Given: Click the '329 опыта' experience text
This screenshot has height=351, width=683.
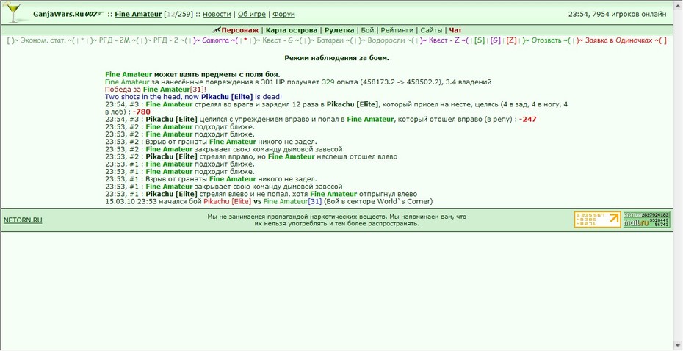Looking at the screenshot, I should point(340,82).
